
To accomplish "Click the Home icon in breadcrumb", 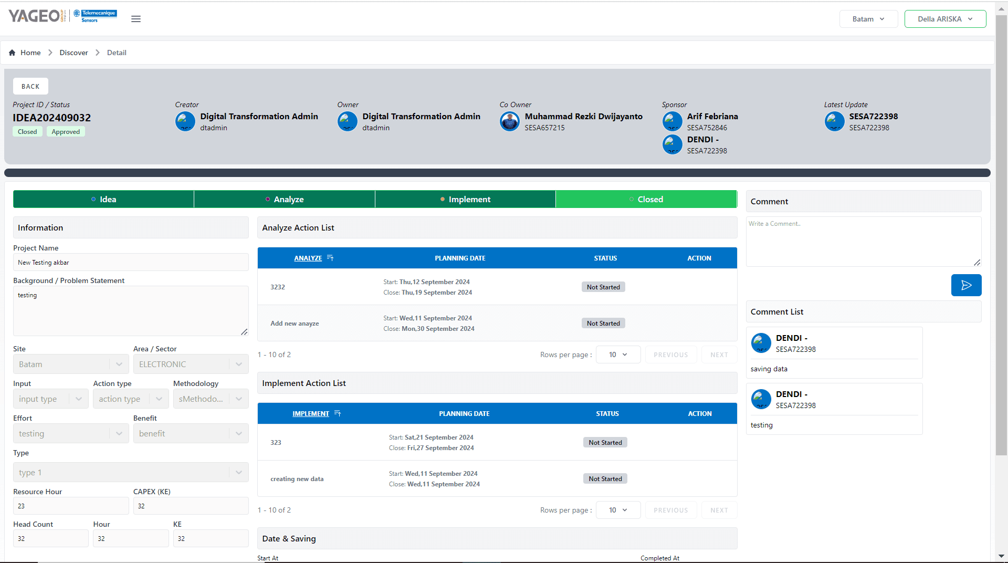I will point(12,53).
